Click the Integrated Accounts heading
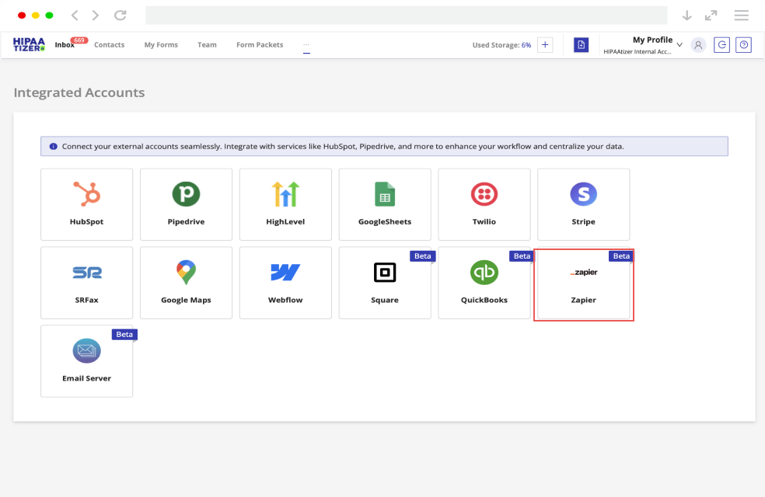This screenshot has width=765, height=497. [79, 92]
